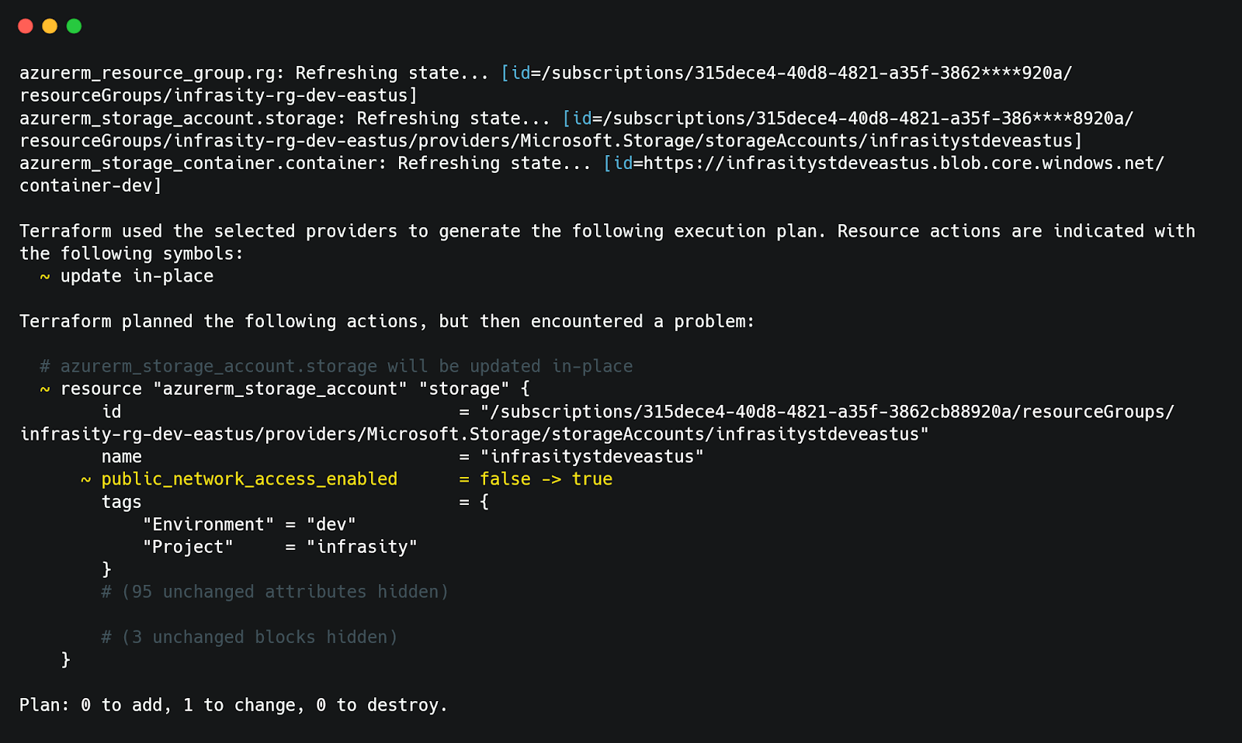Viewport: 1242px width, 743px height.
Task: Click the legend text "update in-place"
Action: pos(137,276)
